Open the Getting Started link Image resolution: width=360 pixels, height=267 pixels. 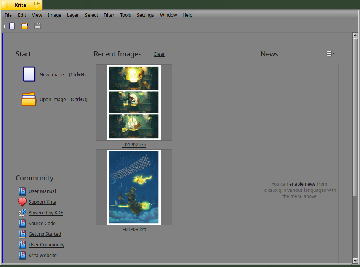pyautogui.click(x=45, y=234)
